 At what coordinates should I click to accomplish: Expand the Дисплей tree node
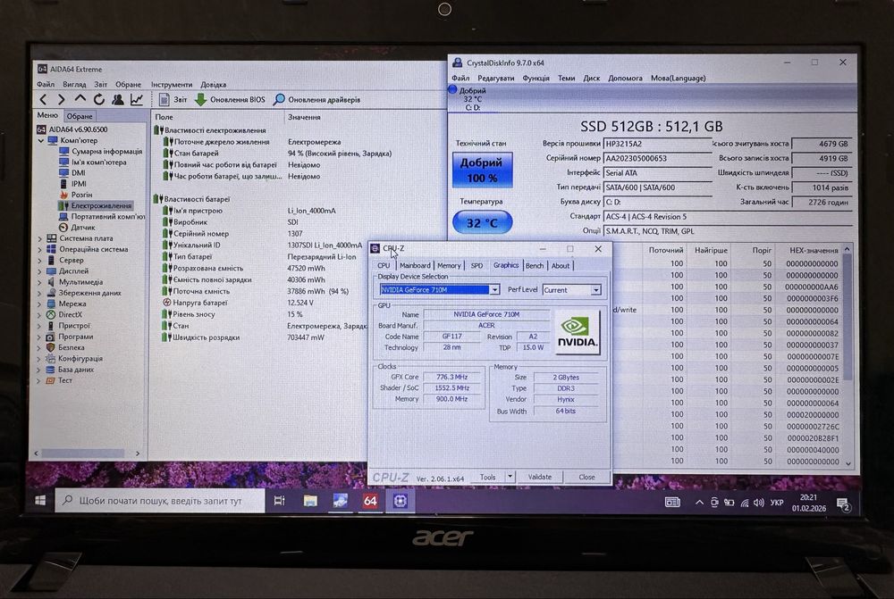point(39,271)
